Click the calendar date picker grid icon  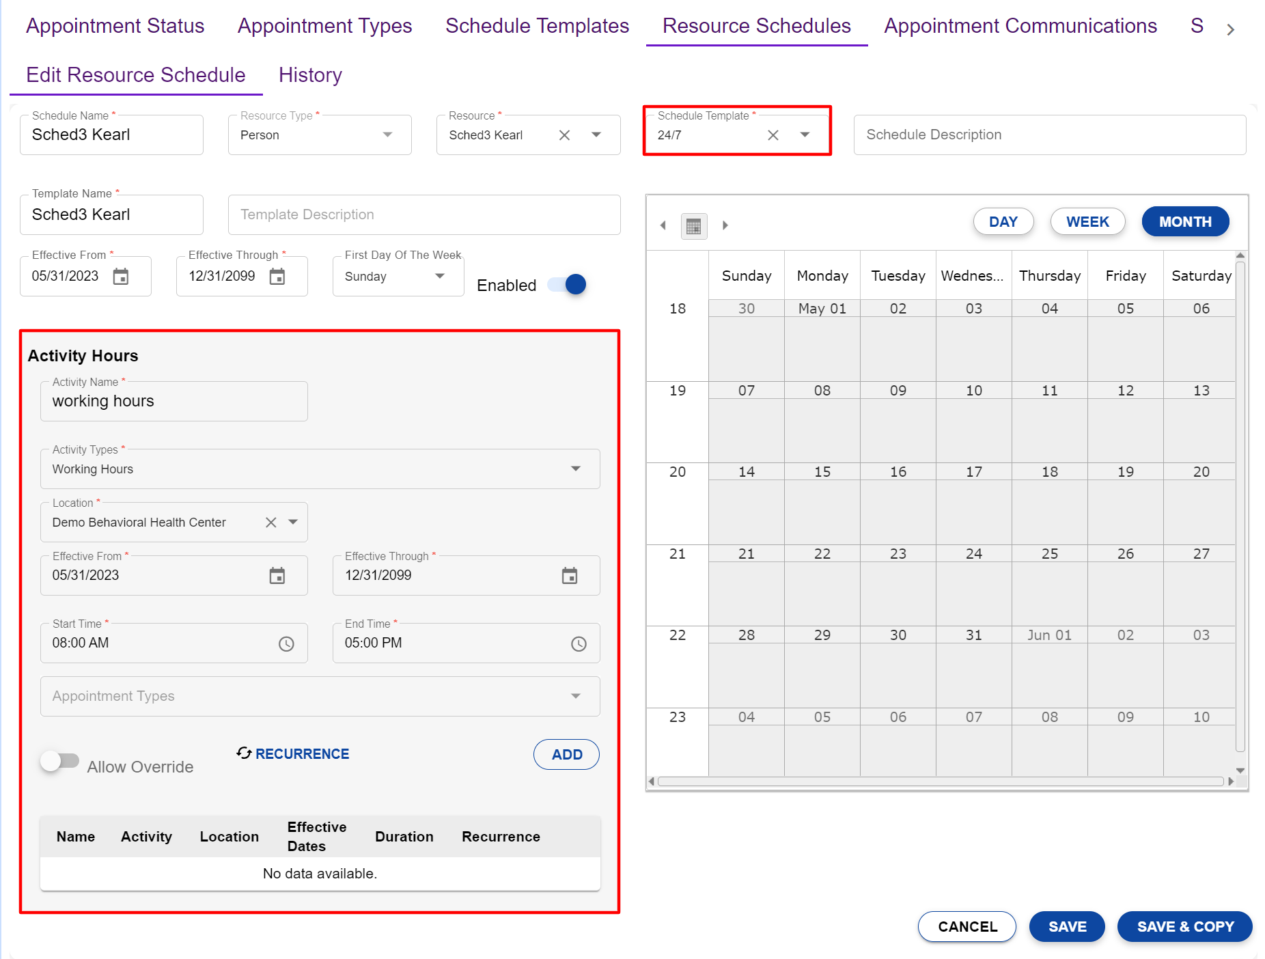(x=693, y=226)
